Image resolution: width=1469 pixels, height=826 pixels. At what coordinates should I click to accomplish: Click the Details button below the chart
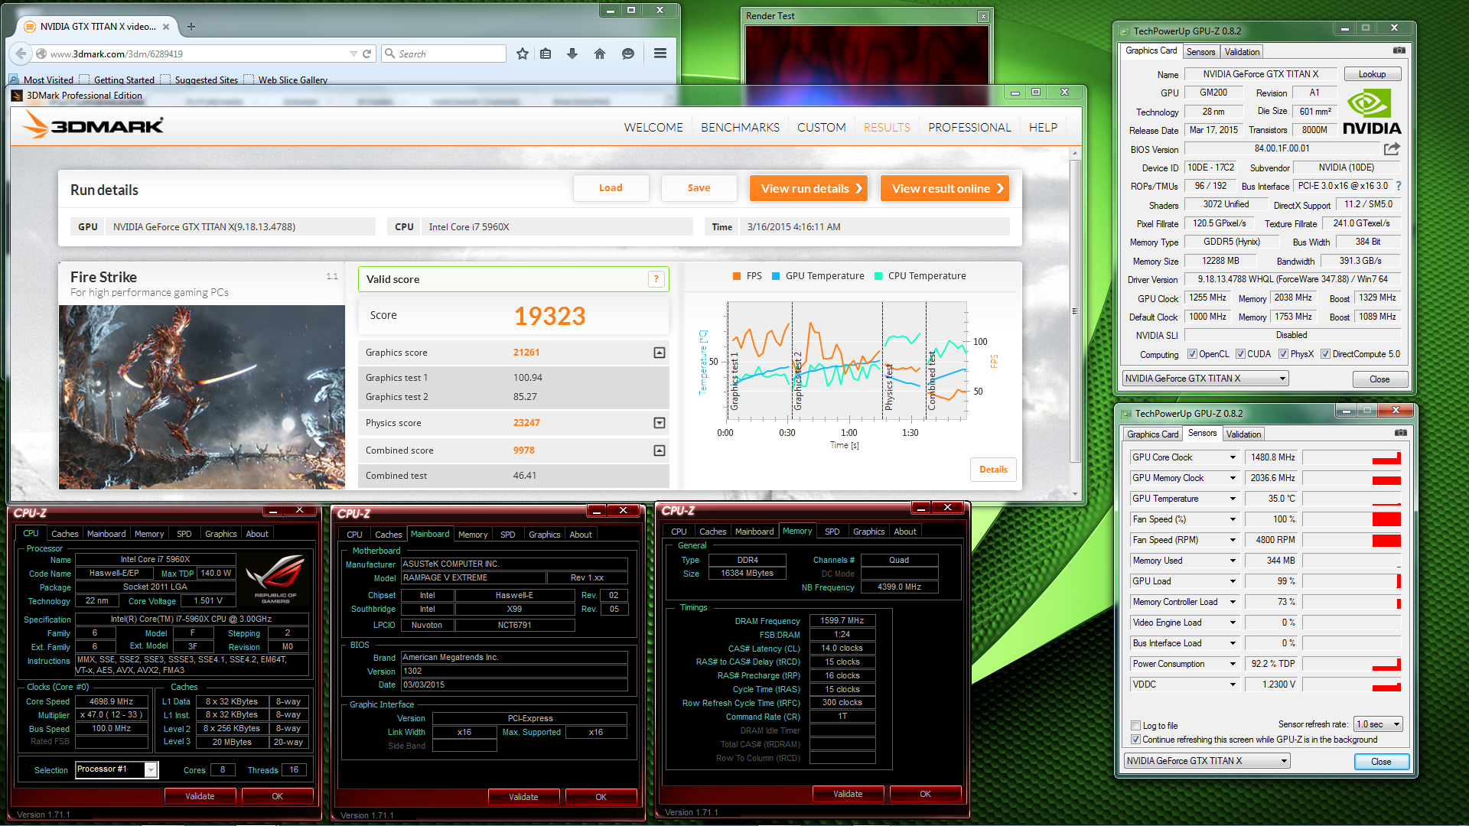click(x=993, y=470)
